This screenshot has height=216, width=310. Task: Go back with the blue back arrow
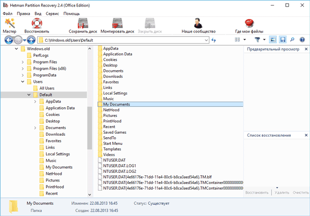[x=9, y=40]
